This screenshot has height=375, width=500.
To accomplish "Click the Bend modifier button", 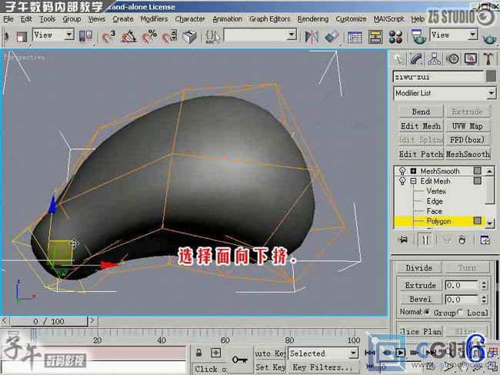I will tap(421, 112).
